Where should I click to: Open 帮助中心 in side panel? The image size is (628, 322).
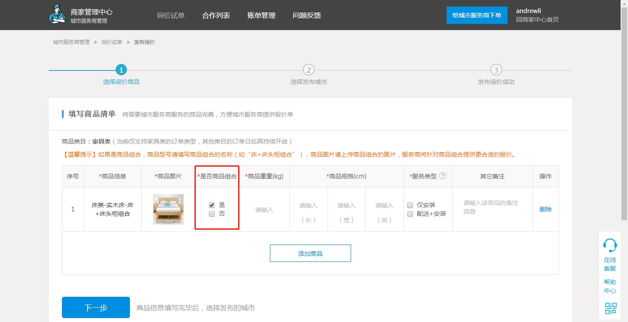pyautogui.click(x=610, y=286)
